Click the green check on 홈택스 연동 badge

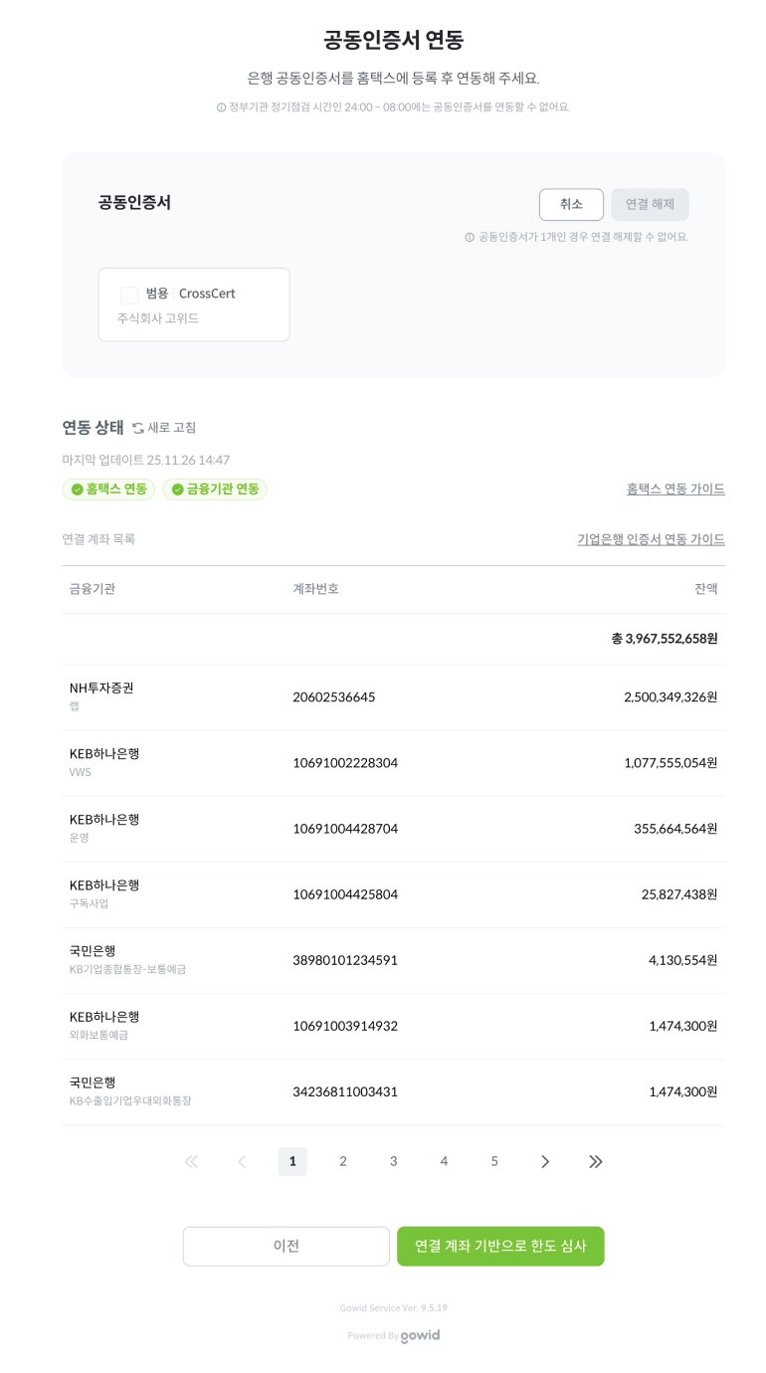pyautogui.click(x=77, y=490)
